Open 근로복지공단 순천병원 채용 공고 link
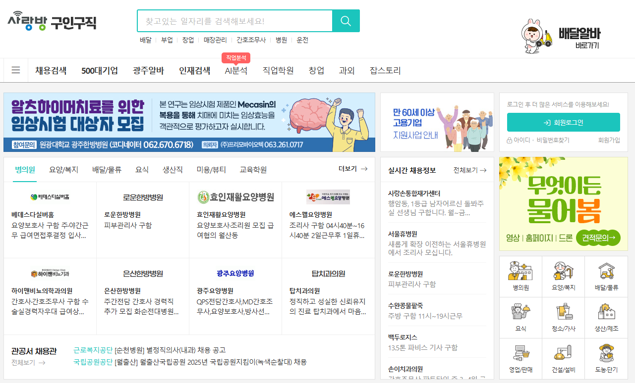 [x=149, y=350]
